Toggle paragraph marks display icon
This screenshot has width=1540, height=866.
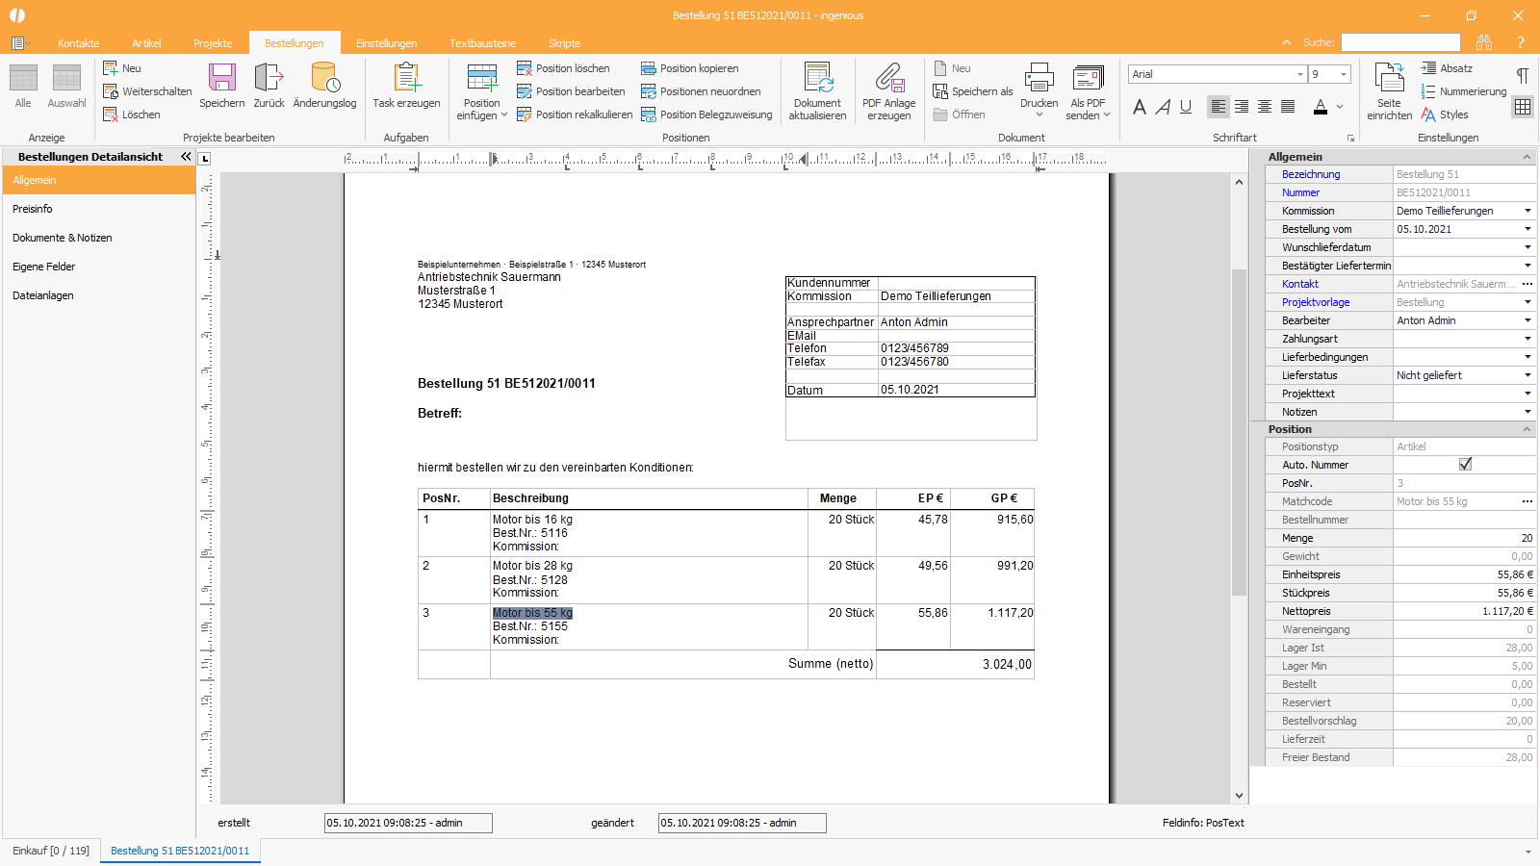(1523, 75)
